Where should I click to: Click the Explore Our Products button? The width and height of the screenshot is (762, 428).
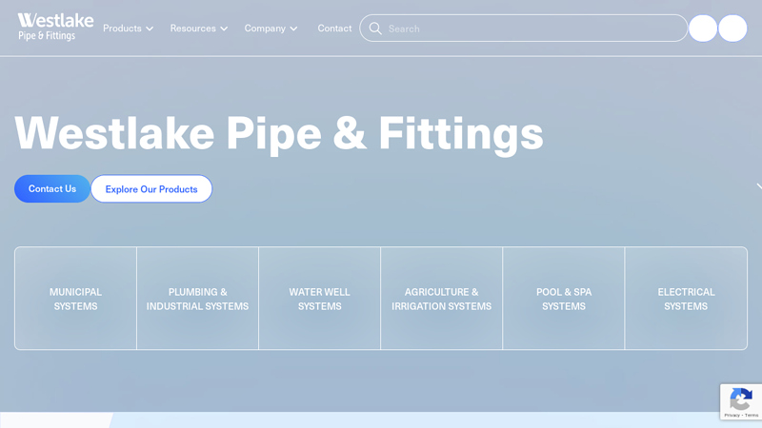151,188
